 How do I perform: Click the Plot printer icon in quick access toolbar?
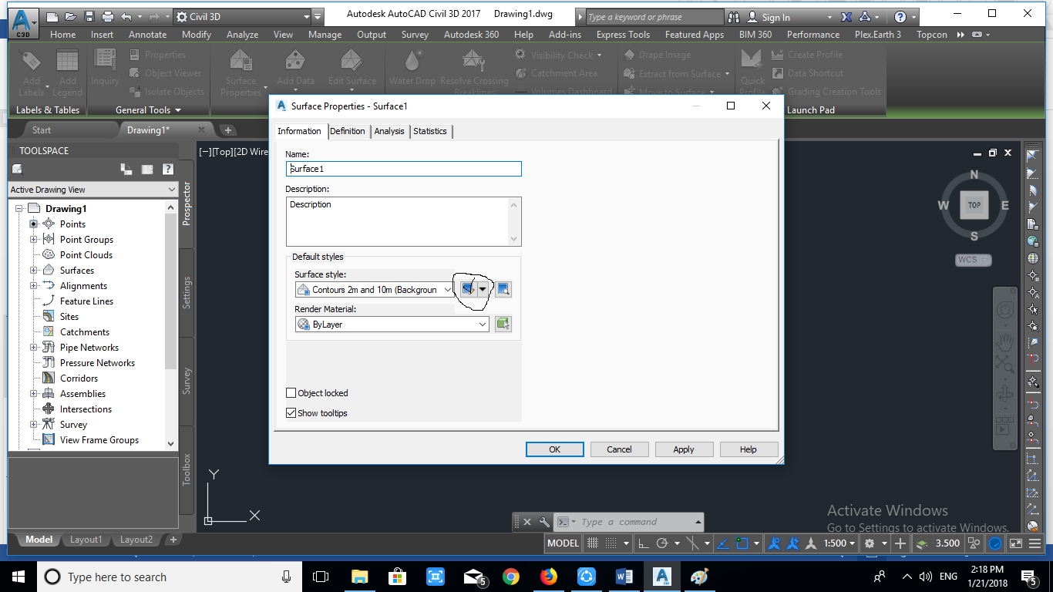pos(108,16)
